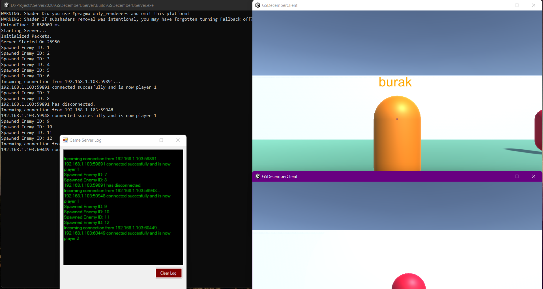This screenshot has height=289, width=543.
Task: Close the upper GSDecemberClient window
Action: (534, 5)
